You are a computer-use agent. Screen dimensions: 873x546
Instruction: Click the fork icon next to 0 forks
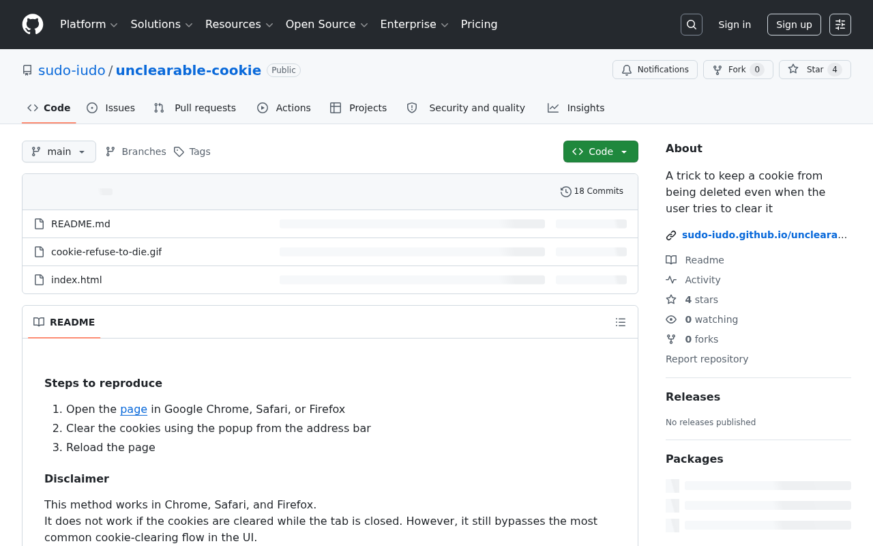click(x=671, y=339)
